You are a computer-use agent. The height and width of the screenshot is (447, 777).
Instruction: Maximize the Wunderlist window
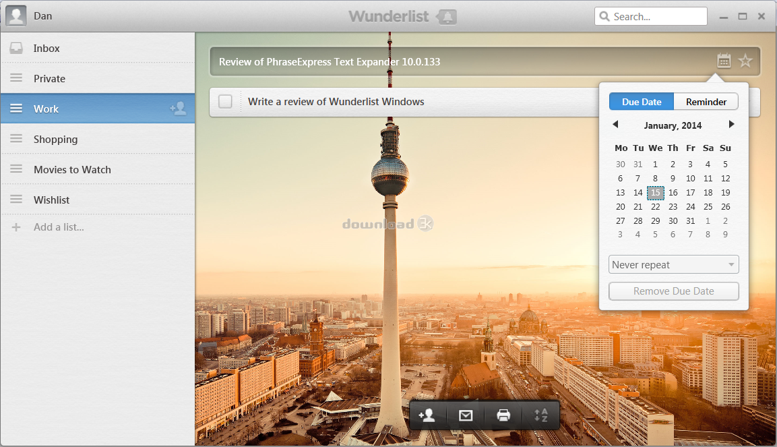click(743, 17)
